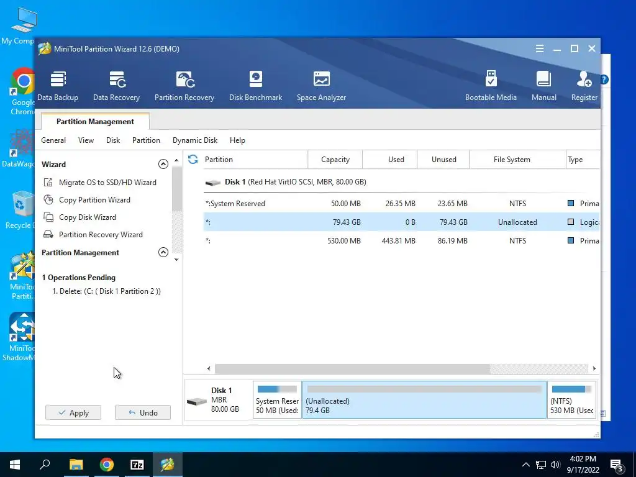The image size is (636, 477).
Task: Click up arrow of sidebar scrollbar
Action: coord(176,161)
